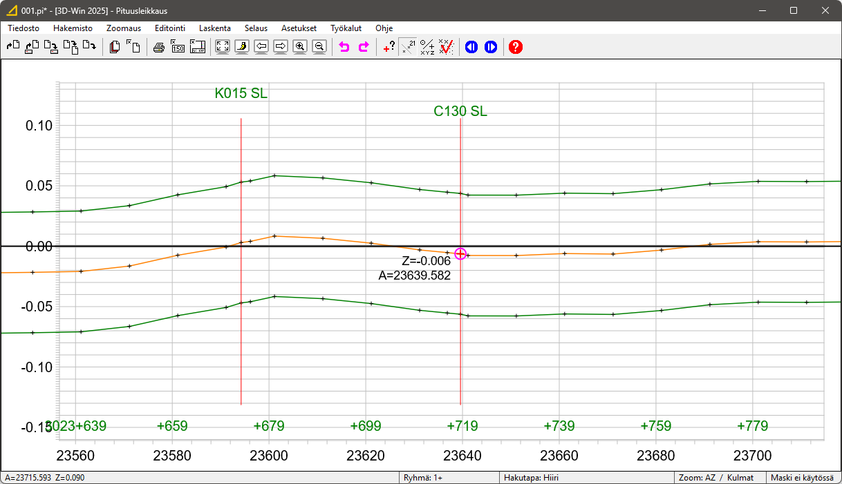The width and height of the screenshot is (842, 484).
Task: Click the blue step-backward round button
Action: pos(471,47)
